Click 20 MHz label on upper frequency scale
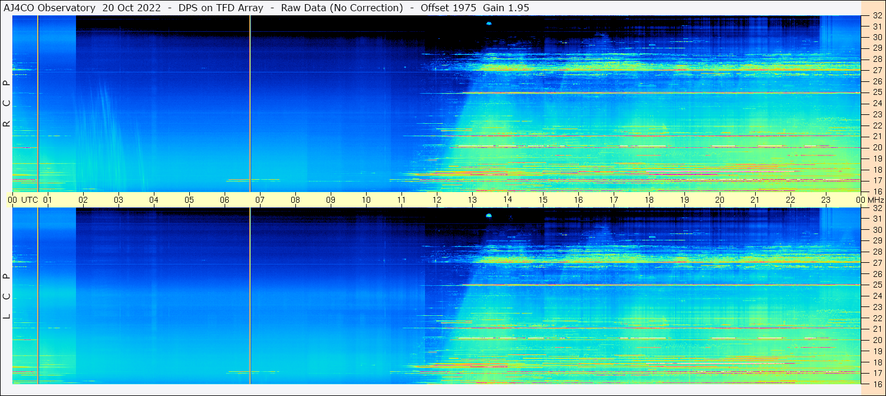The width and height of the screenshot is (886, 396). pyautogui.click(x=877, y=147)
